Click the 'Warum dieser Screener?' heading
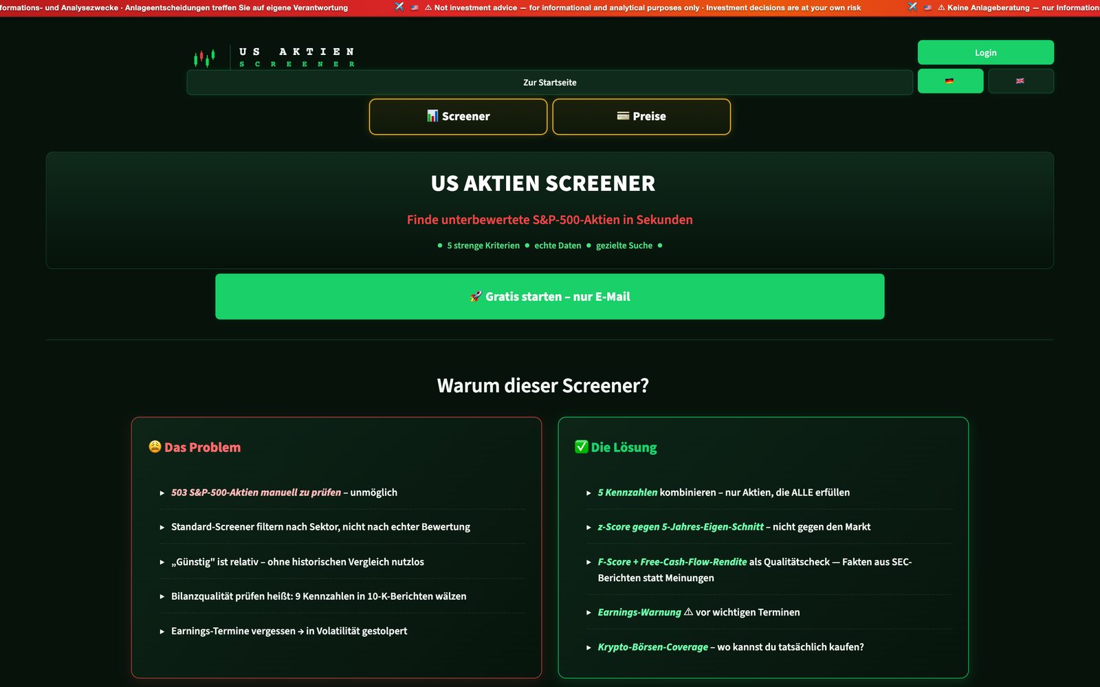The height and width of the screenshot is (687, 1100). tap(543, 385)
